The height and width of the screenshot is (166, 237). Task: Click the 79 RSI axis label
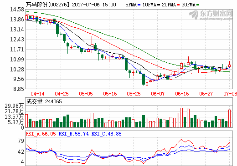click(x=21, y=141)
